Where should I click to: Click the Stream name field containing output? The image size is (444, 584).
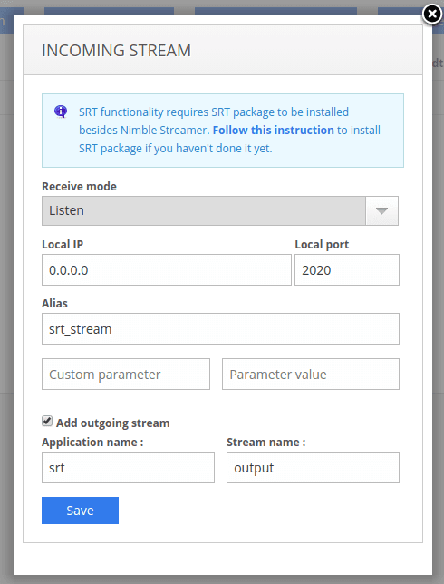[313, 468]
